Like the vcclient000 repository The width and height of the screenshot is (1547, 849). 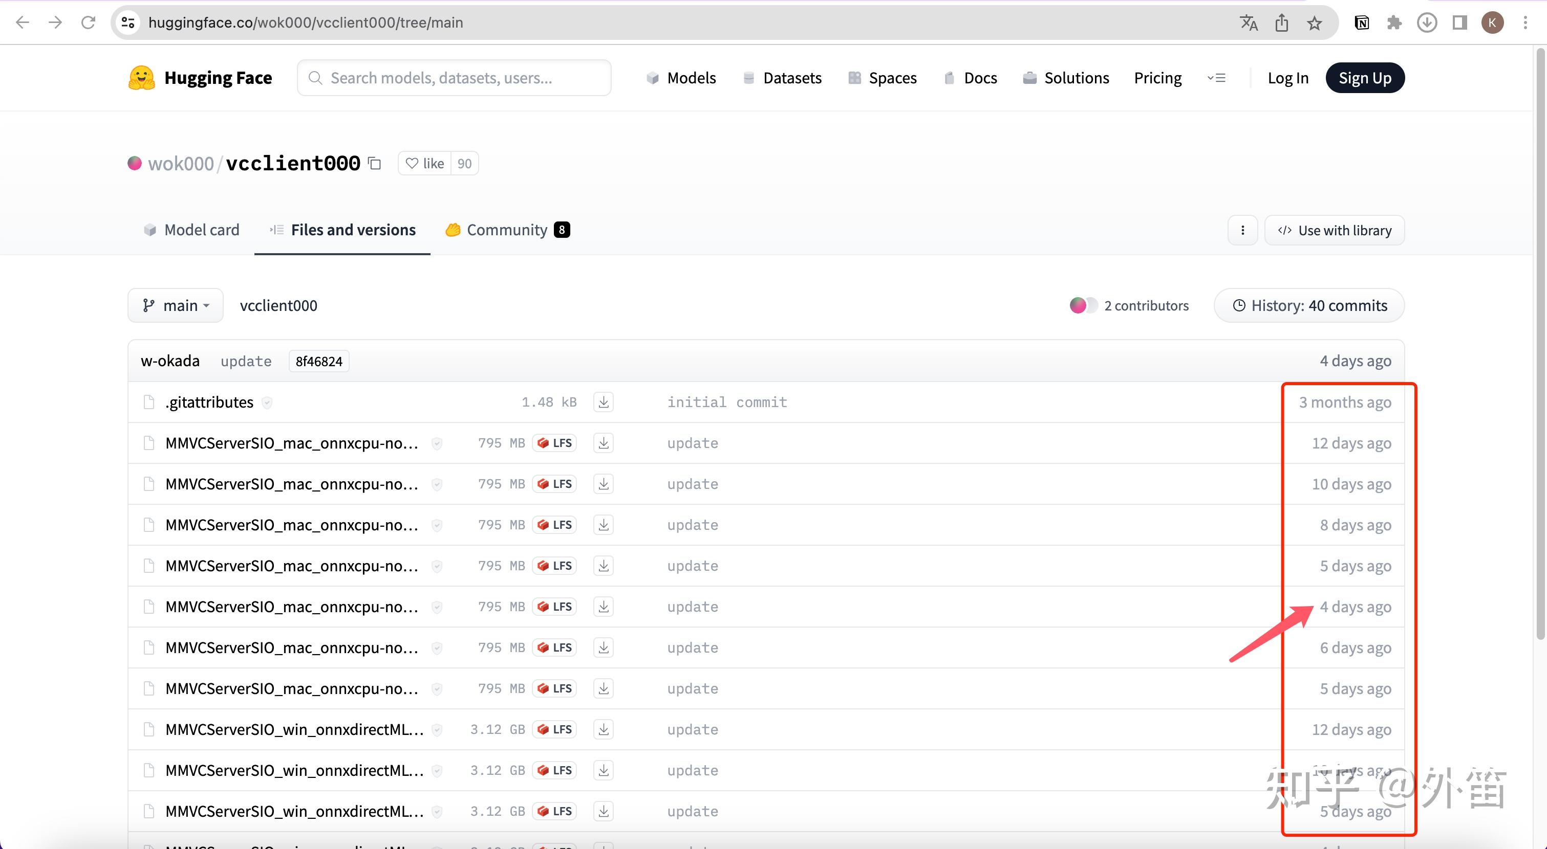tap(424, 163)
